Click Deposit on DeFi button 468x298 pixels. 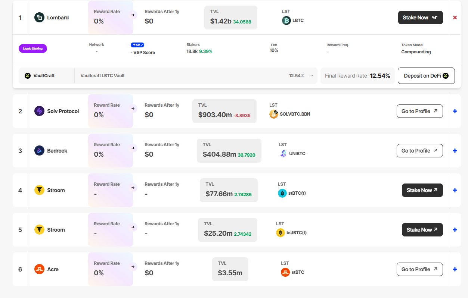tap(426, 76)
